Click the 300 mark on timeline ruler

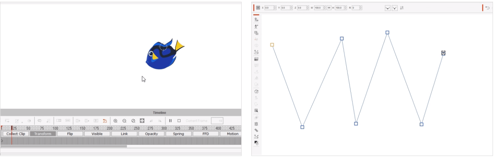(164, 128)
